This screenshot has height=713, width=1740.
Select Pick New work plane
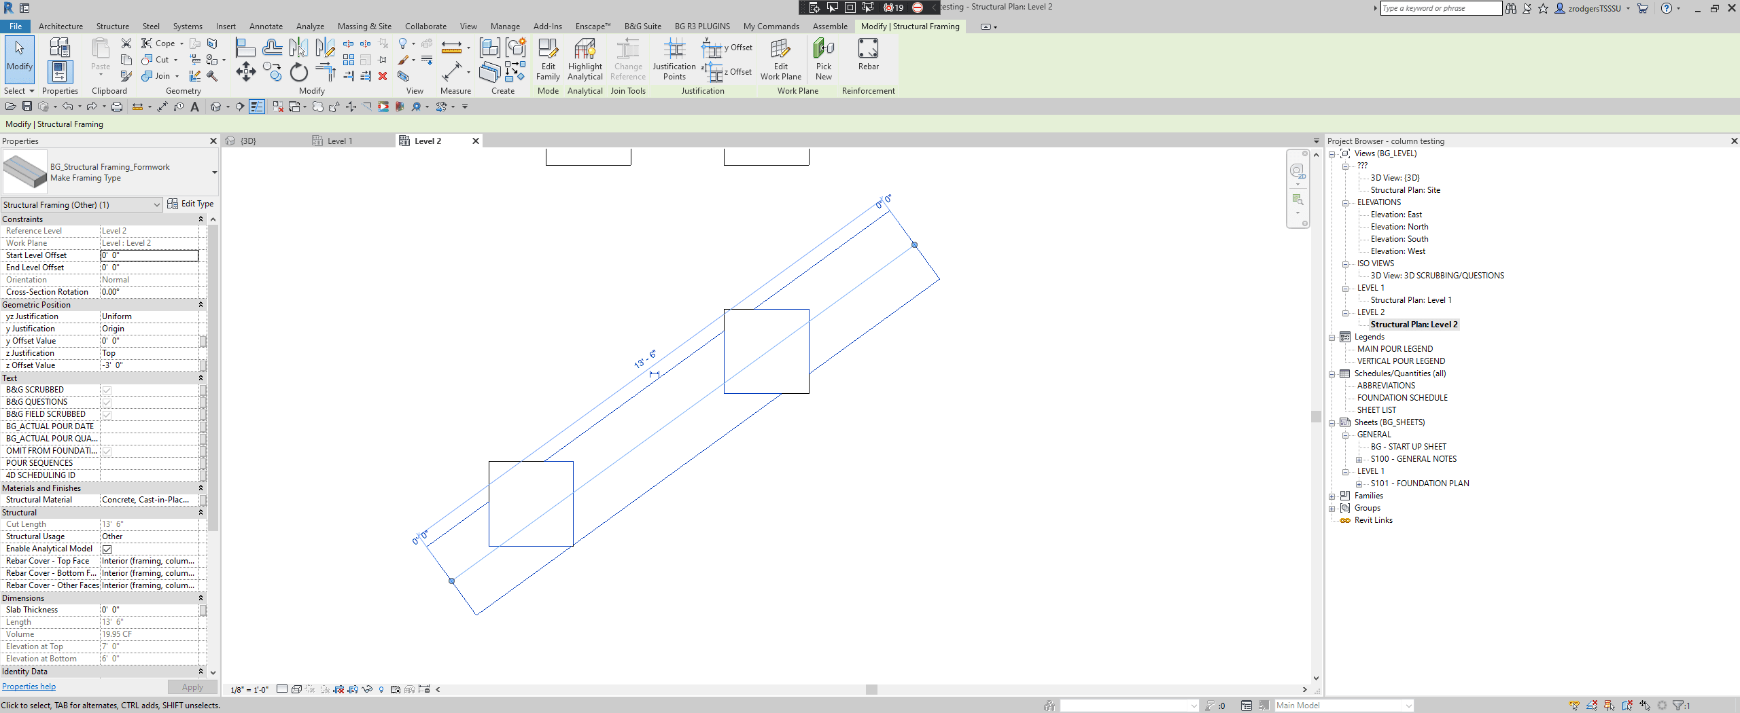click(824, 60)
